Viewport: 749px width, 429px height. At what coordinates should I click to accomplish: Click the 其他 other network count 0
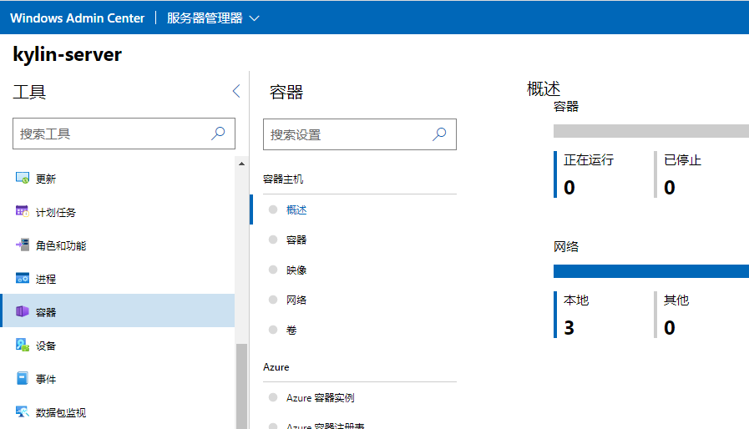[670, 328]
